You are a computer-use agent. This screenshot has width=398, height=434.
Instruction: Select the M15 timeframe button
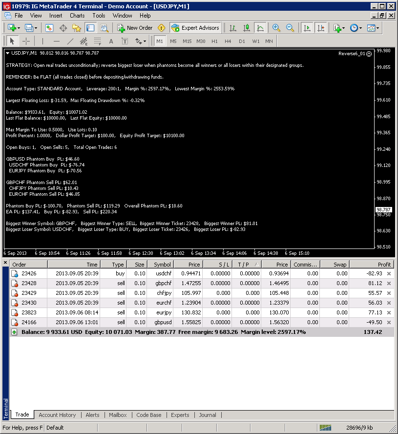[x=187, y=41]
